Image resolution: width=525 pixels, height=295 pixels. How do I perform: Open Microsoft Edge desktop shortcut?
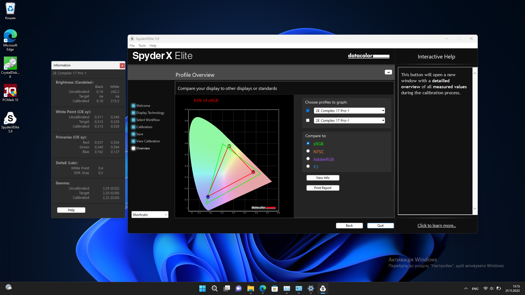10,40
